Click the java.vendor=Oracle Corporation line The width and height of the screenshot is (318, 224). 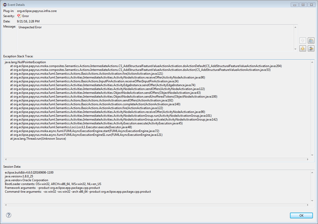coord(26,180)
